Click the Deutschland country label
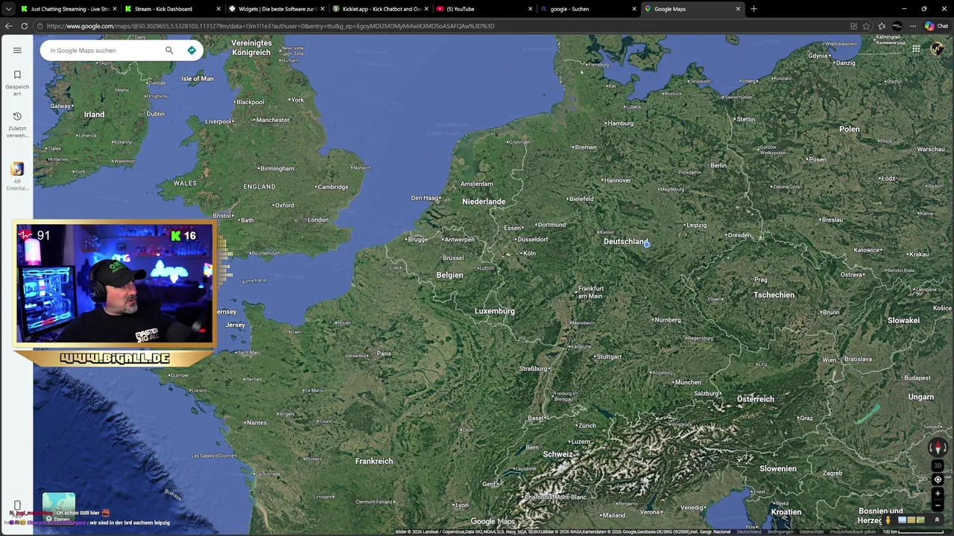This screenshot has height=536, width=954. click(625, 241)
